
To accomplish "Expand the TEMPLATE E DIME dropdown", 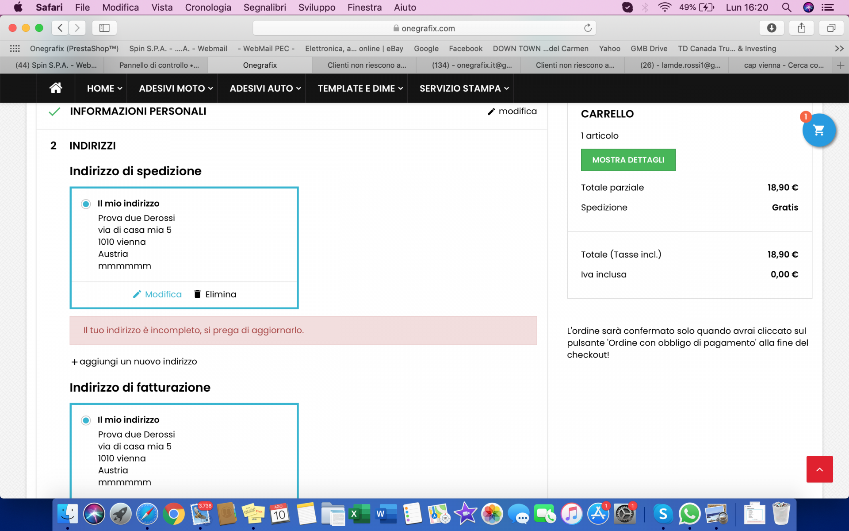I will [x=360, y=88].
